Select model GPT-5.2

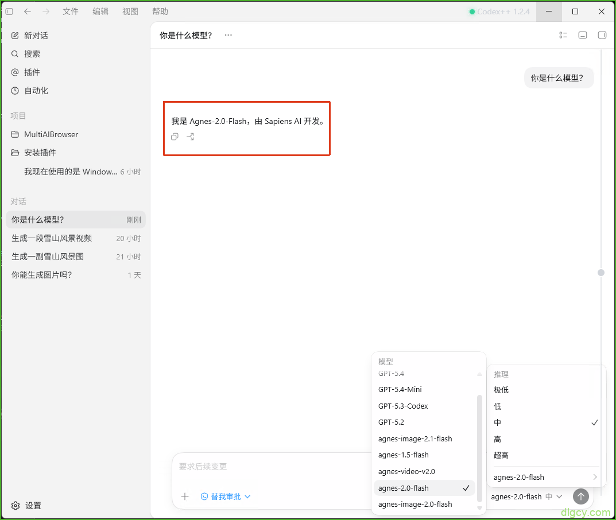[424, 422]
